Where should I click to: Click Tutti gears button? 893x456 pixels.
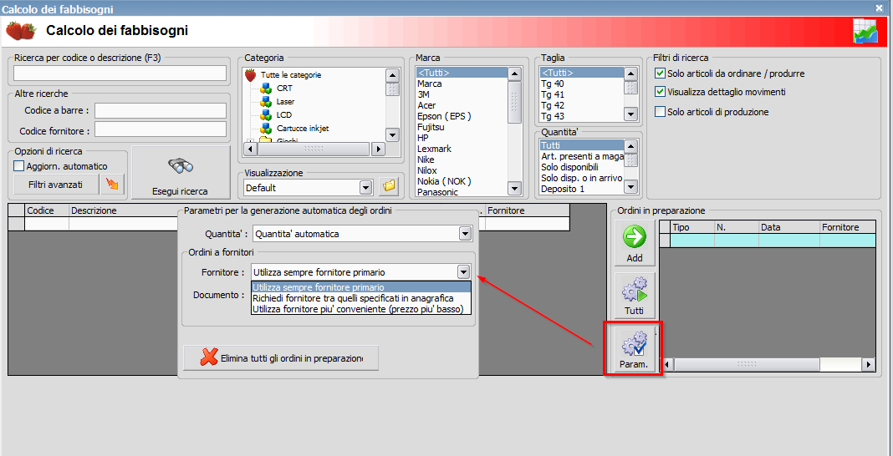(x=635, y=296)
